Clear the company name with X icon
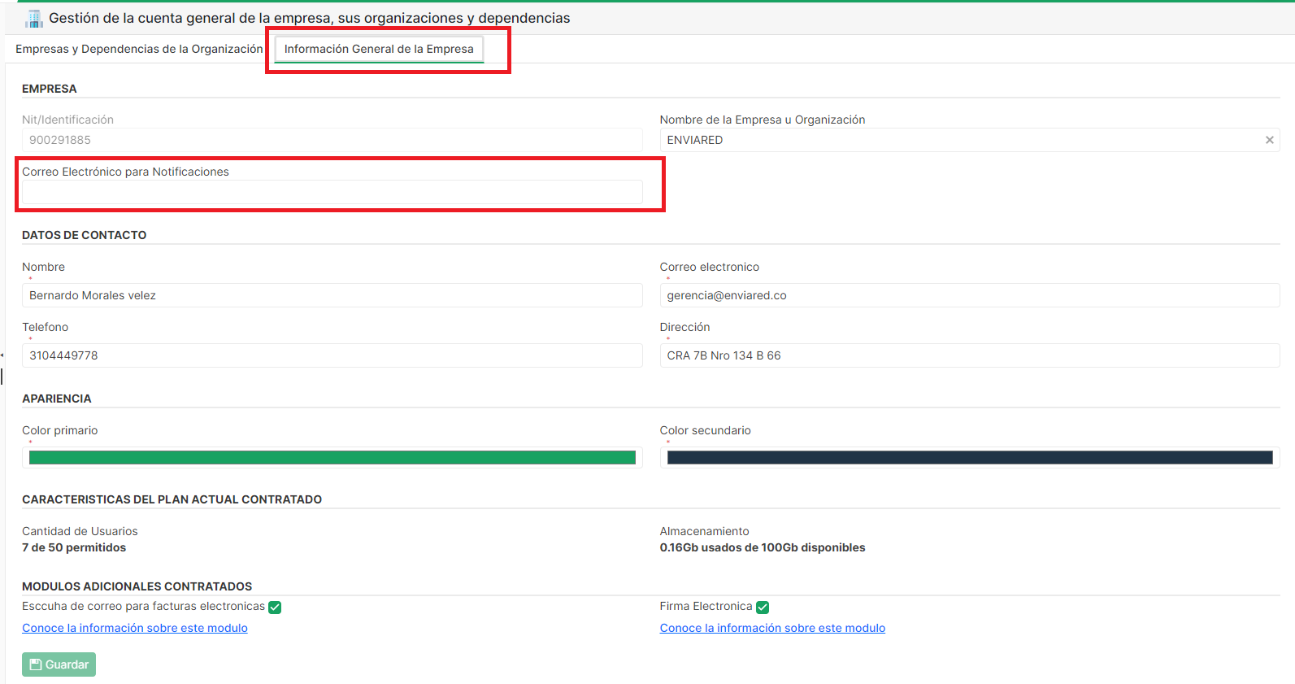The height and width of the screenshot is (684, 1295). pos(1269,140)
